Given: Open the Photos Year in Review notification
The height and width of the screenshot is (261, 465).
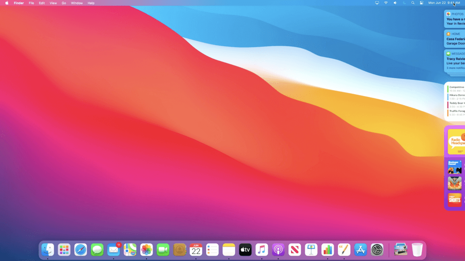Looking at the screenshot, I should click(x=455, y=19).
